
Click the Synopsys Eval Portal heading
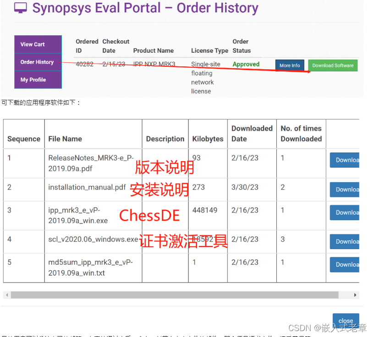tap(145, 8)
